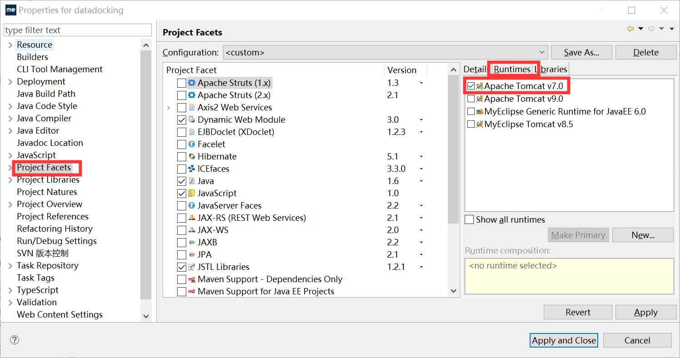Click the Revert button
This screenshot has height=358, width=680.
coord(578,312)
